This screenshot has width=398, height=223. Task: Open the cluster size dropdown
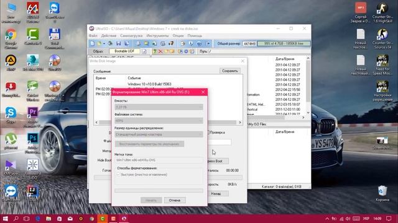tap(159, 134)
